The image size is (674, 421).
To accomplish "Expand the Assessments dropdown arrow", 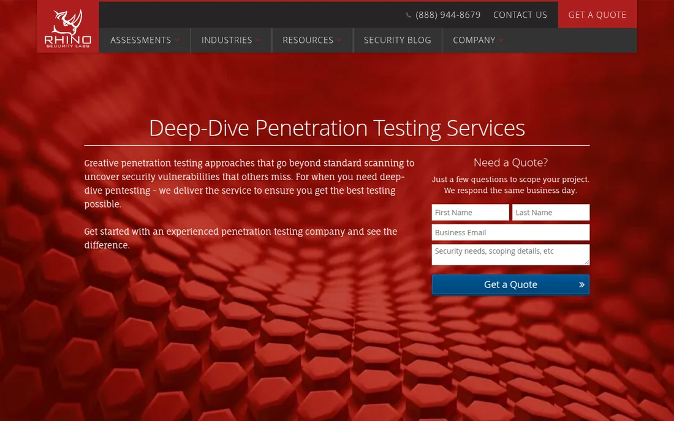I will click(177, 40).
